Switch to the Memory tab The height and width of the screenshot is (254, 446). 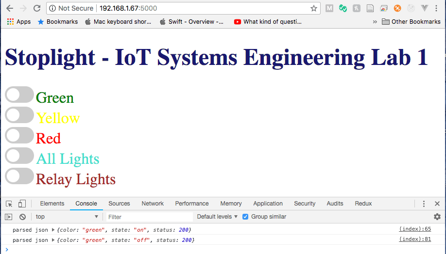click(x=231, y=204)
